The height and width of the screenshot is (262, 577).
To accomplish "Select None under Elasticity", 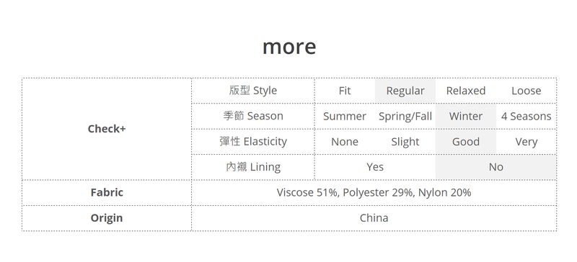I will click(x=345, y=142).
